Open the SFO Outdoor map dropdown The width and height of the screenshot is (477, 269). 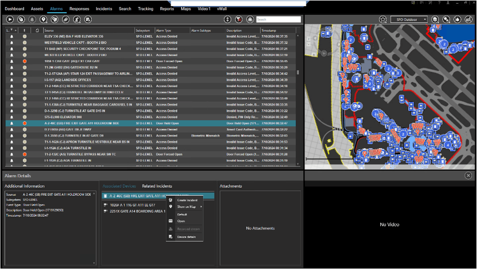click(409, 20)
